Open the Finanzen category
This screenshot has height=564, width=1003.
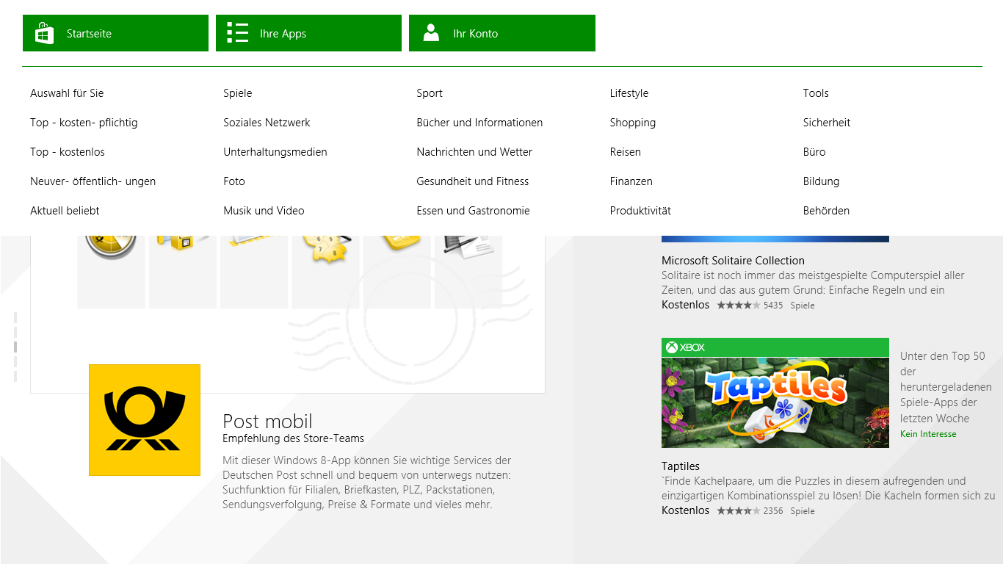pos(631,181)
